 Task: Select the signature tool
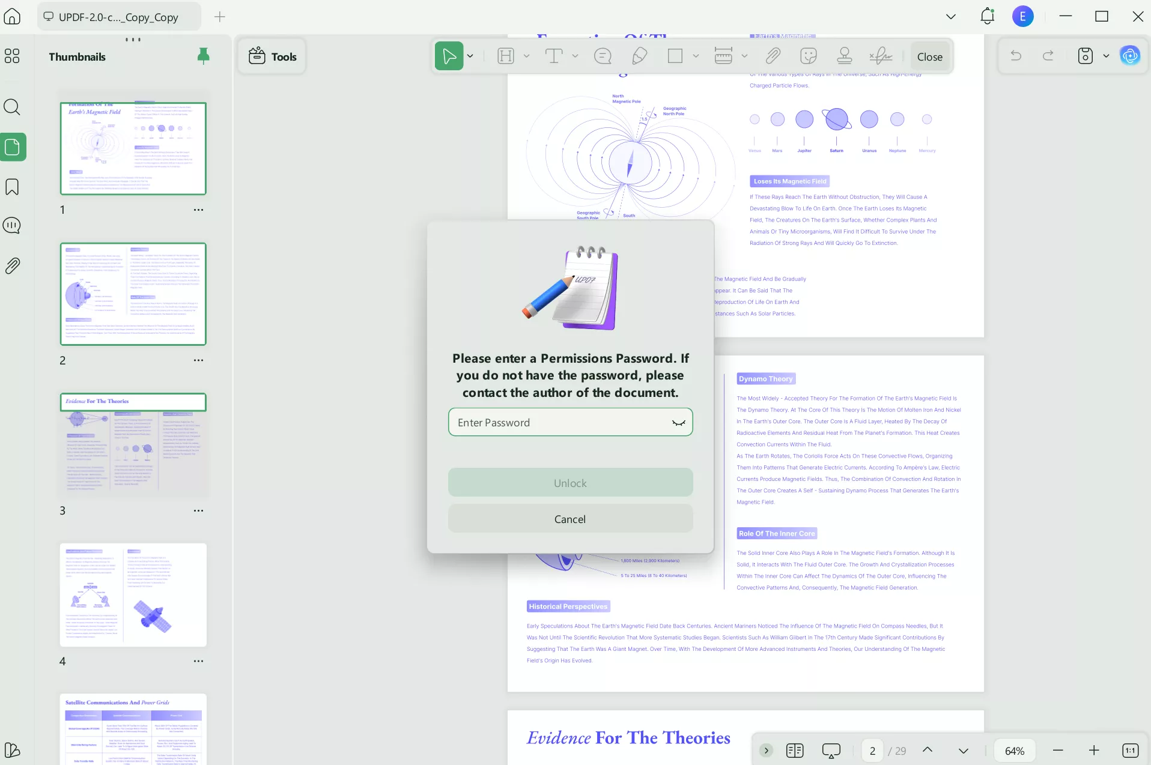(880, 55)
